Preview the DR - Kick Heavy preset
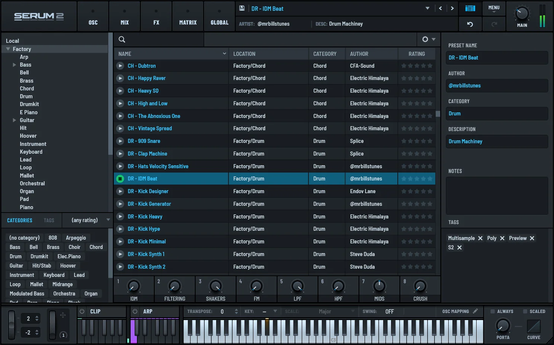The width and height of the screenshot is (554, 345). tap(120, 217)
